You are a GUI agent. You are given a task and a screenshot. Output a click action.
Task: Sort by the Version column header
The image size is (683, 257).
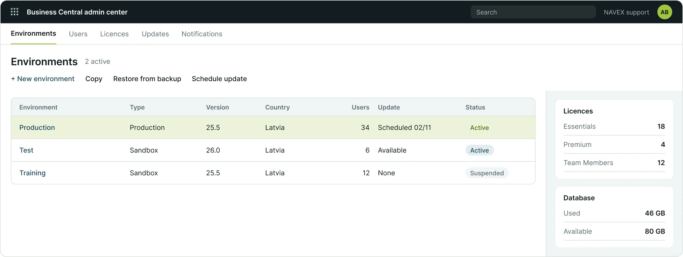(x=218, y=107)
